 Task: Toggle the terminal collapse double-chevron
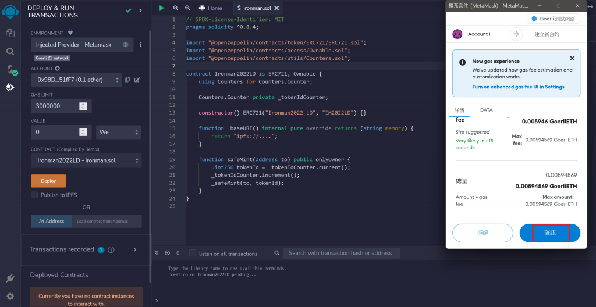(x=157, y=253)
